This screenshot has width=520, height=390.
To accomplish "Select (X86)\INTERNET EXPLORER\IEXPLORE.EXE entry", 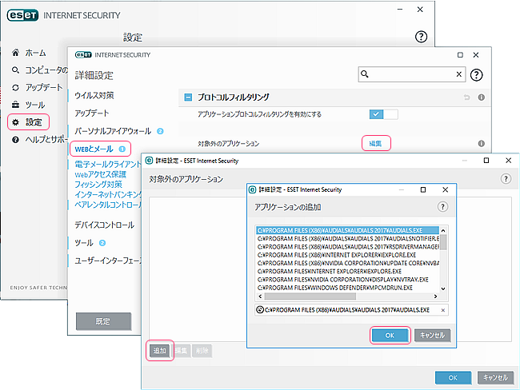I will coord(348,255).
